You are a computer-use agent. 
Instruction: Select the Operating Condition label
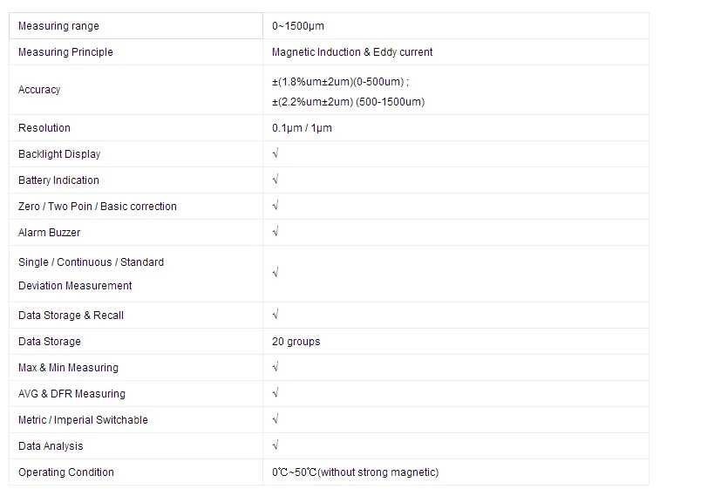click(x=66, y=472)
